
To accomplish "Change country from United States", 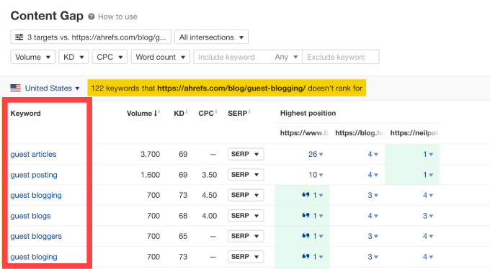I will click(x=52, y=88).
